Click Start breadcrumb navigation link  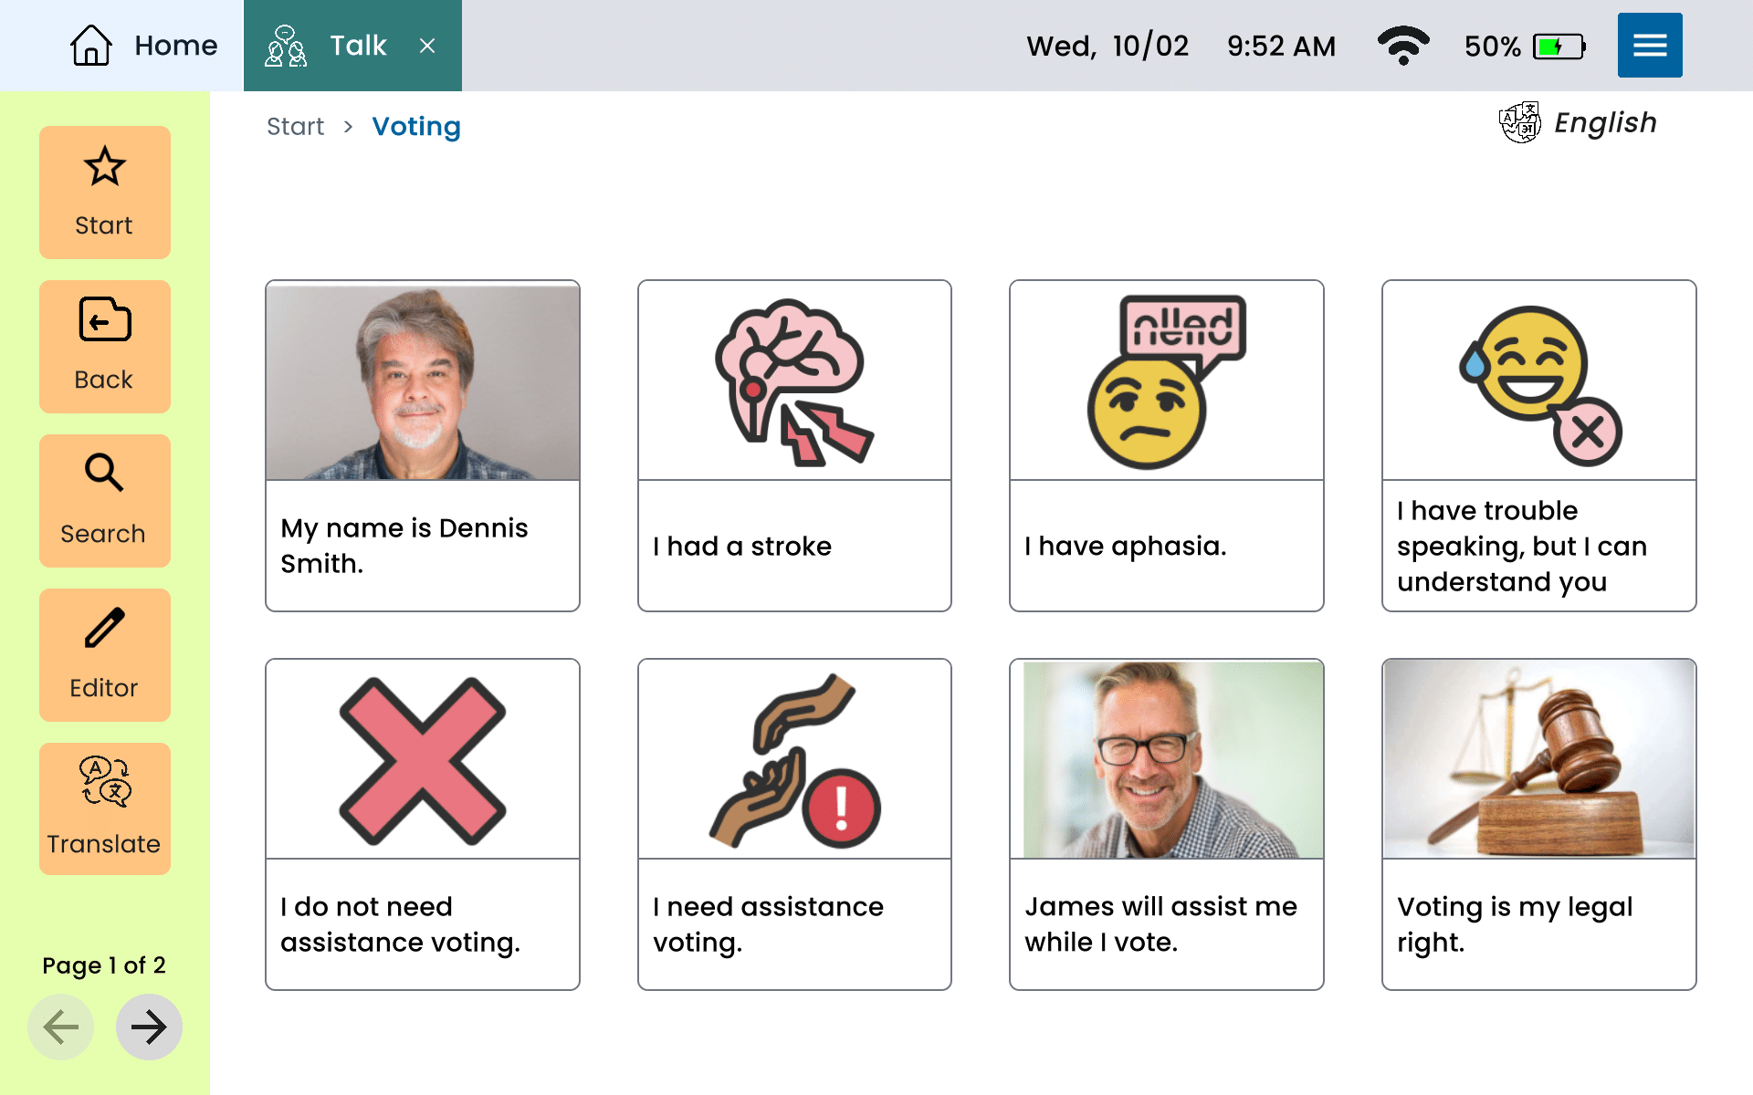(x=294, y=125)
